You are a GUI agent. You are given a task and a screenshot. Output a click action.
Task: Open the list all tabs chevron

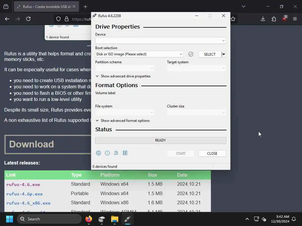(x=244, y=6)
